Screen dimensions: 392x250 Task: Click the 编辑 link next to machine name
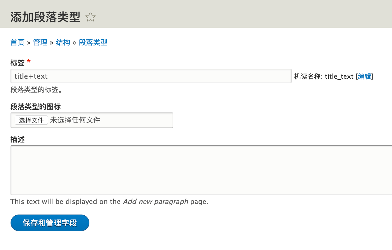coord(365,76)
